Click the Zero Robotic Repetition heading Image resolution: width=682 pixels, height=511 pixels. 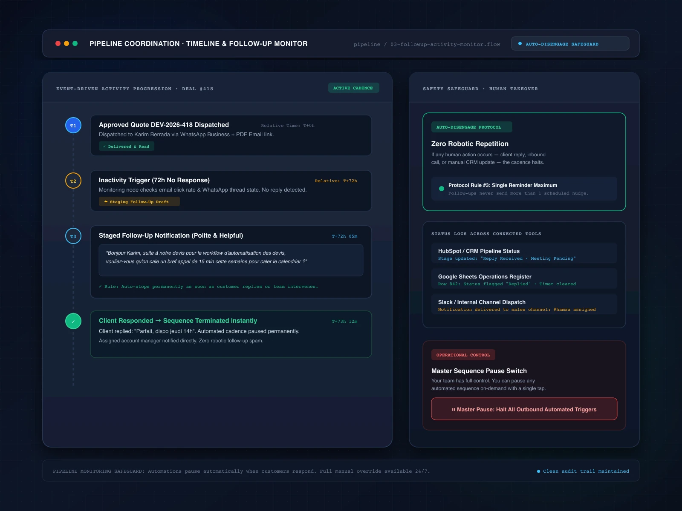click(x=470, y=144)
